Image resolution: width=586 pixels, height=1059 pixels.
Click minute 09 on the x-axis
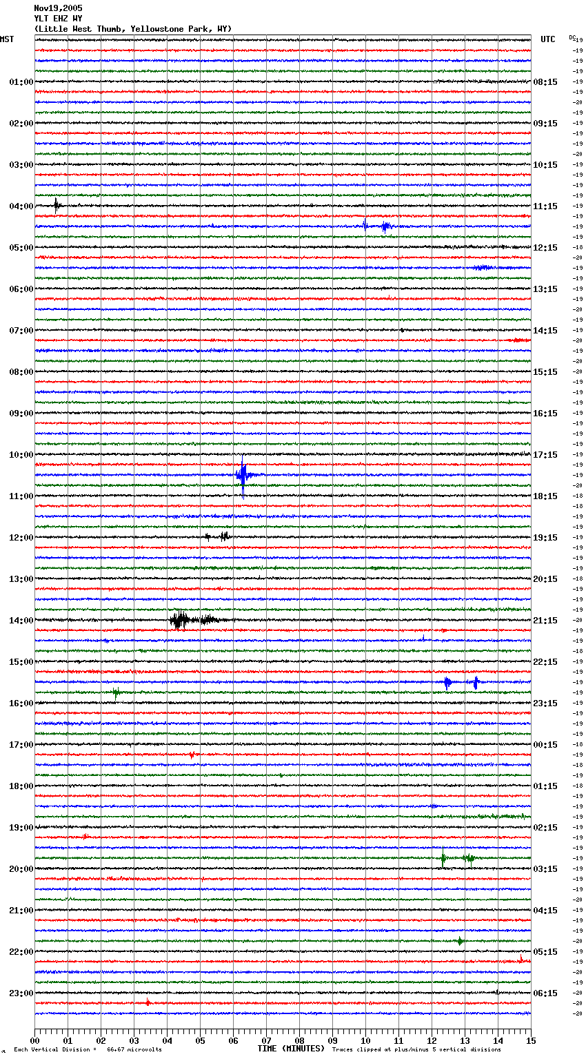pyautogui.click(x=332, y=1040)
